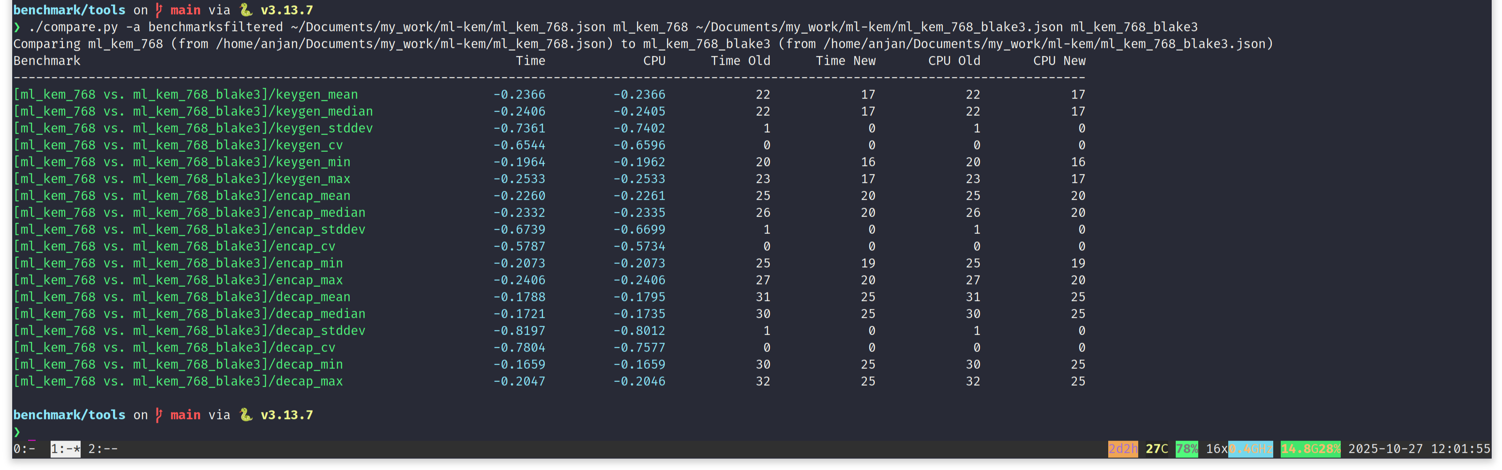Switch to tmux window 0
This screenshot has width=1502, height=470.
tap(24, 448)
